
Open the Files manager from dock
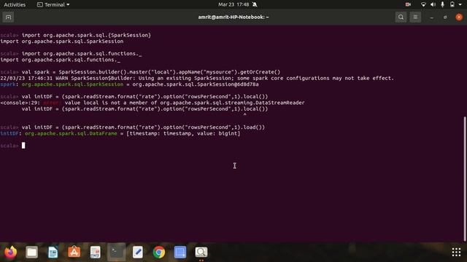pos(31,253)
